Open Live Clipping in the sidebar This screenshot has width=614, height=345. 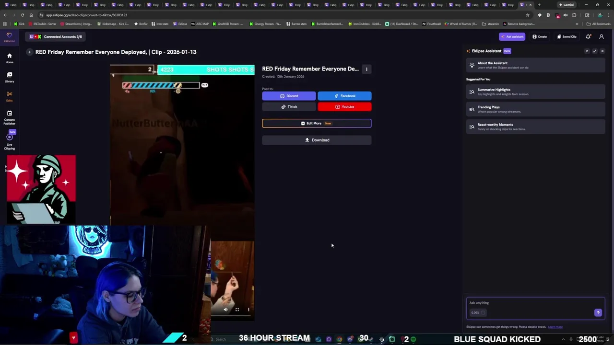pyautogui.click(x=9, y=141)
